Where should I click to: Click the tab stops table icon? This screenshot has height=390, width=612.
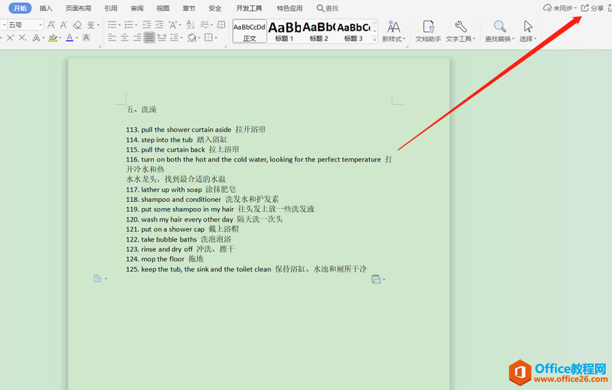(221, 25)
